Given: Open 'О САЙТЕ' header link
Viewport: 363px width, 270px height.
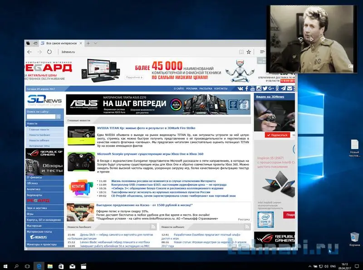Looking at the screenshot, I should pyautogui.click(x=179, y=89).
